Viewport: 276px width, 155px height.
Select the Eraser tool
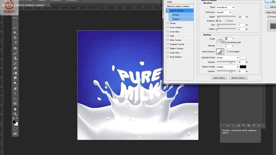tap(15, 68)
